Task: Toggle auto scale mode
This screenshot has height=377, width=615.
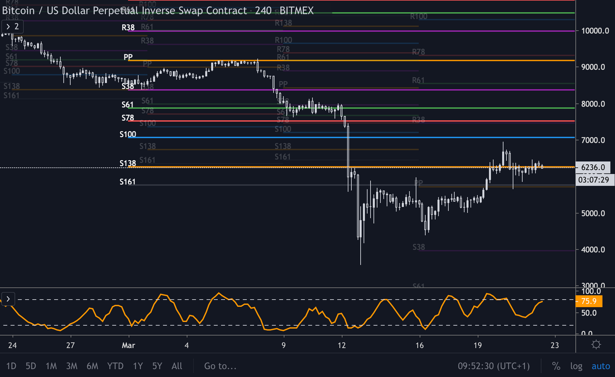Action: 601,366
